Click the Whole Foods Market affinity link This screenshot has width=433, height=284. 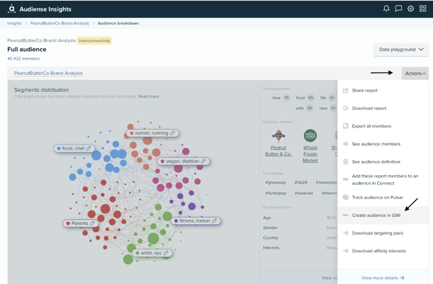pyautogui.click(x=310, y=154)
